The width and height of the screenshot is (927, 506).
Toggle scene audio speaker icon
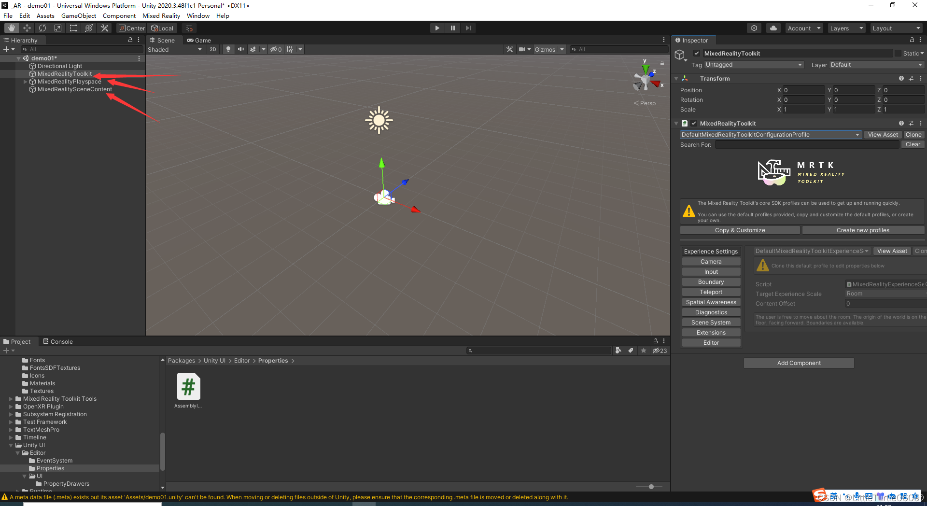241,49
